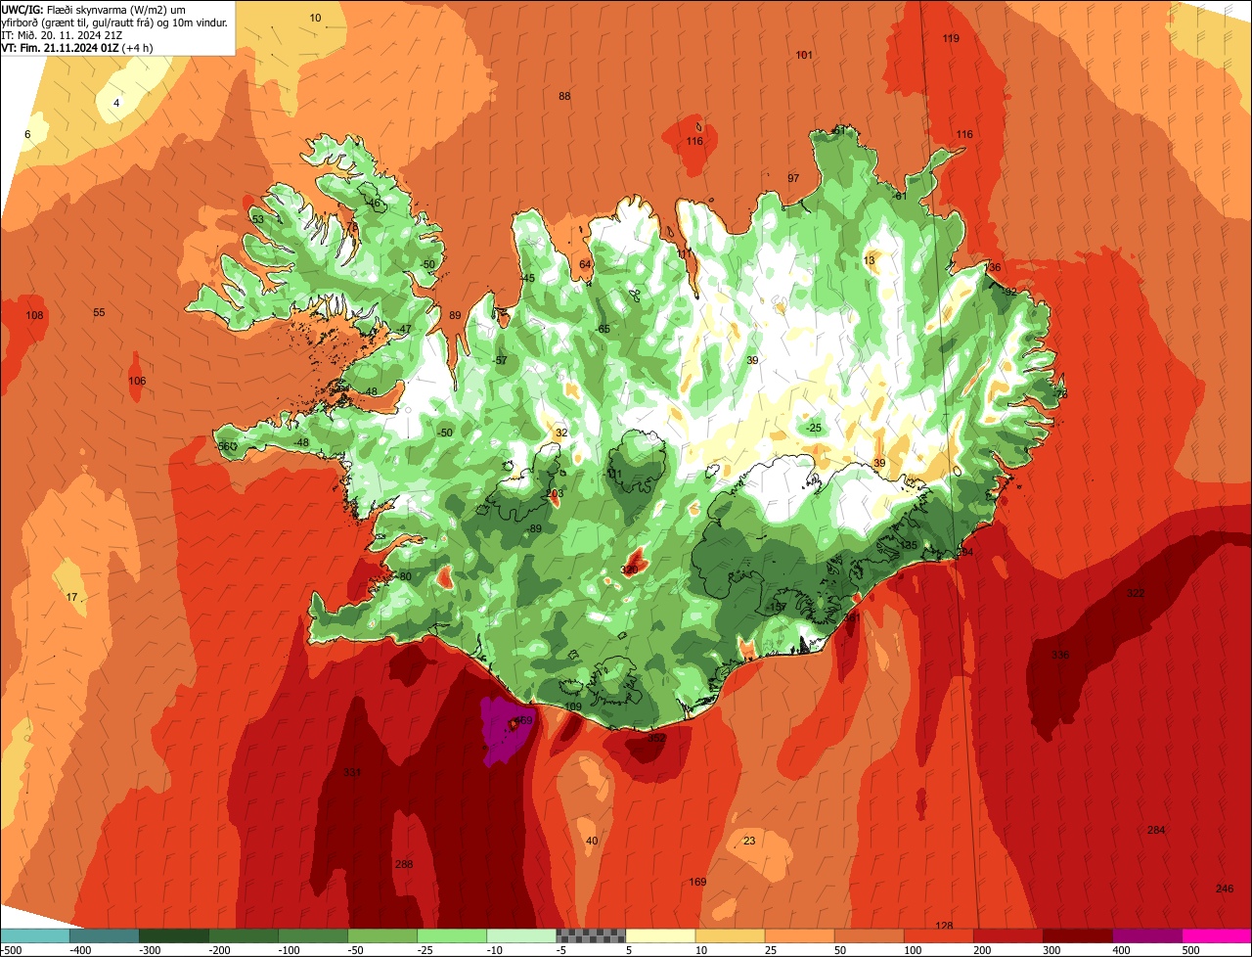Click the value 101 on the map
Viewport: 1252px width, 957px height.
click(804, 55)
